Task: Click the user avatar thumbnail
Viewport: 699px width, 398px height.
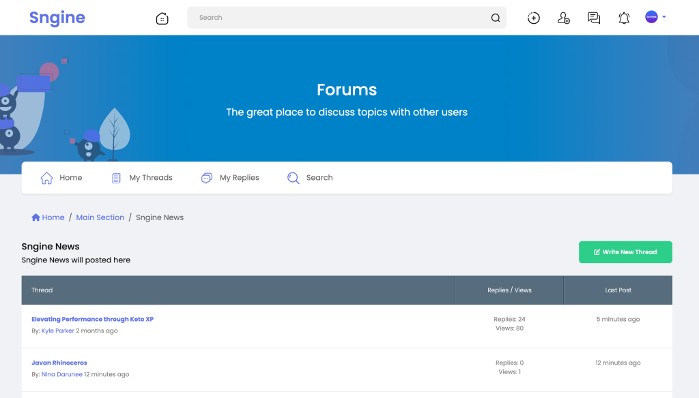Action: pyautogui.click(x=651, y=17)
